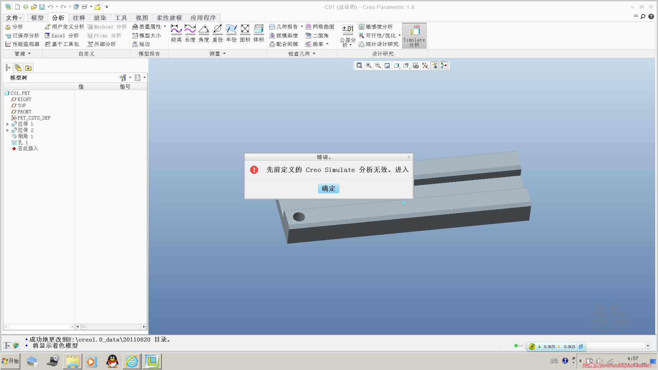Activate Zoom In on graphics toolbar
Viewport: 658px width, 370px height.
pyautogui.click(x=369, y=65)
